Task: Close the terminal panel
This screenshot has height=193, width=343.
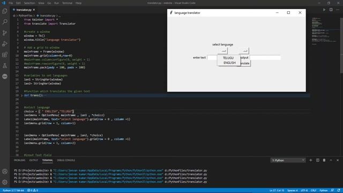Action: [x=338, y=160]
